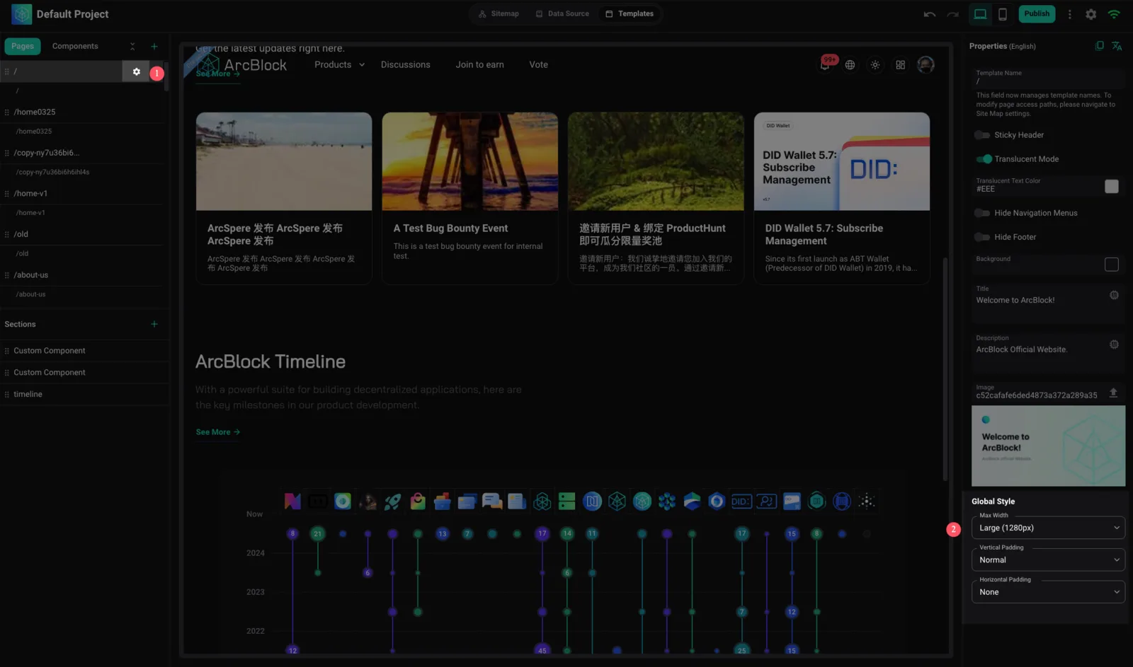Expand the Products menu in preview
Screen dimensions: 1133x667
(340, 64)
